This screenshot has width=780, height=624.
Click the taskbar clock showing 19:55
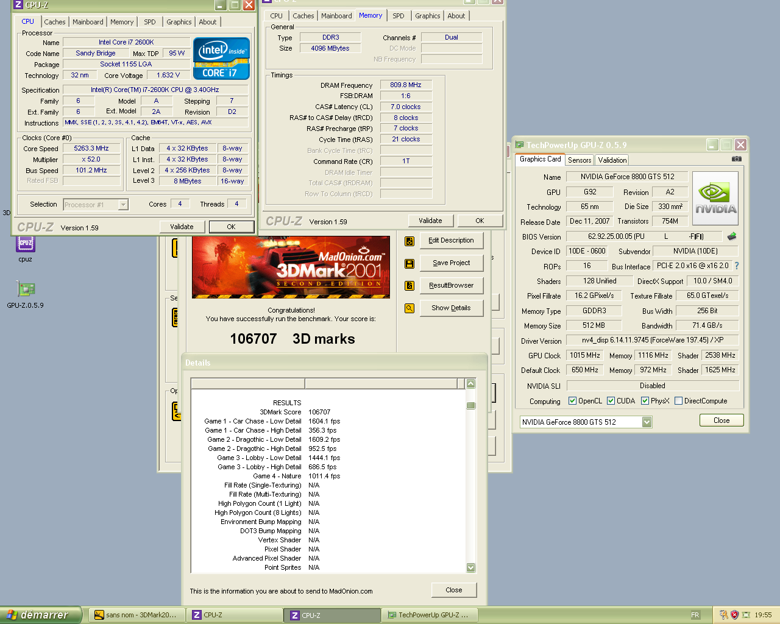[x=763, y=615]
